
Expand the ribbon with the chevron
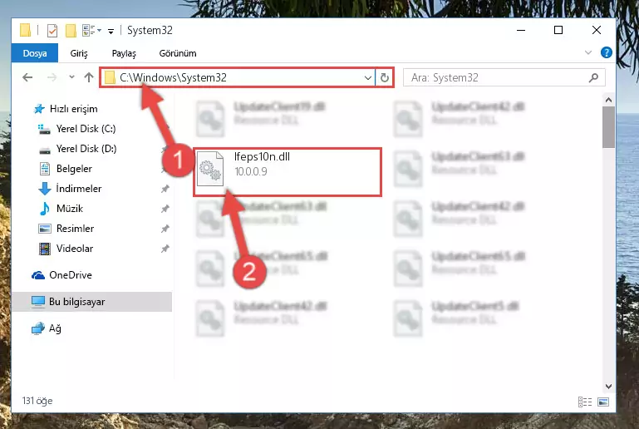[588, 52]
